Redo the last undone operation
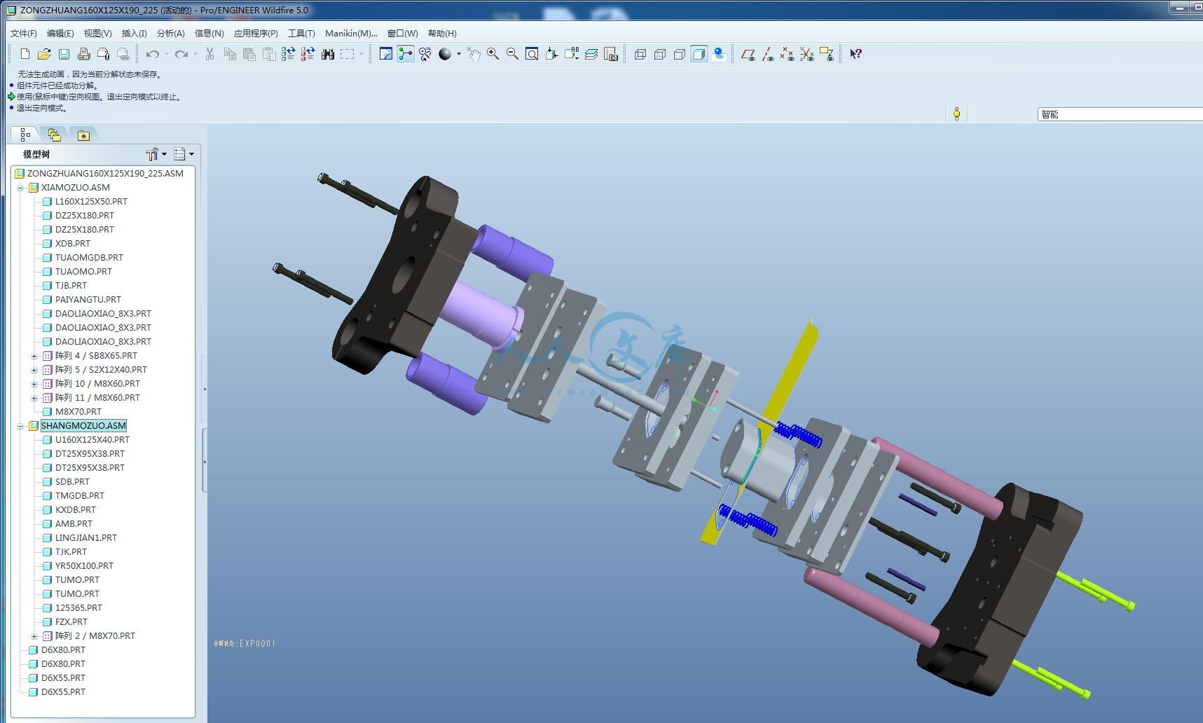This screenshot has width=1203, height=723. pyautogui.click(x=181, y=54)
